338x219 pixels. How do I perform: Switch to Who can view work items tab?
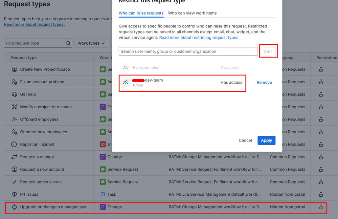[x=192, y=13]
